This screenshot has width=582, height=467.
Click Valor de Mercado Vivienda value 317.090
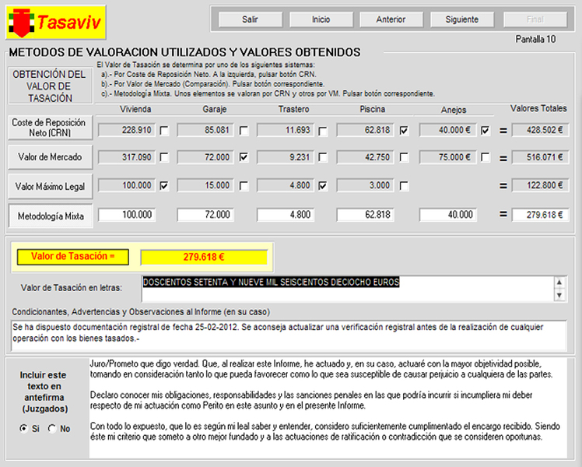[127, 157]
